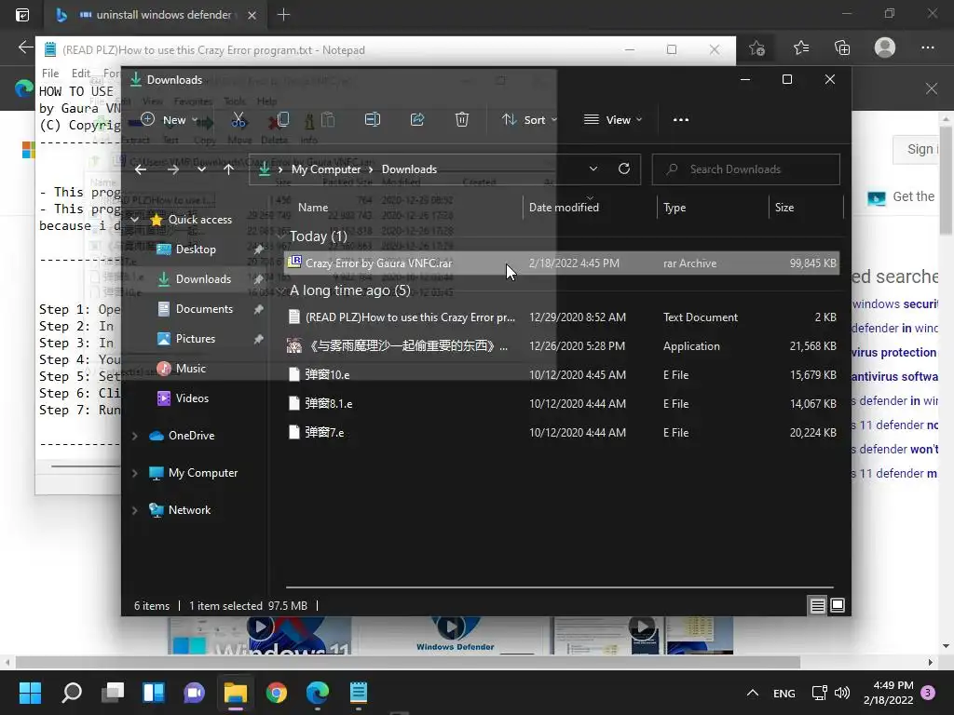Go forward with Explorer's forward arrow
Viewport: 954px width, 715px height.
pos(173,169)
